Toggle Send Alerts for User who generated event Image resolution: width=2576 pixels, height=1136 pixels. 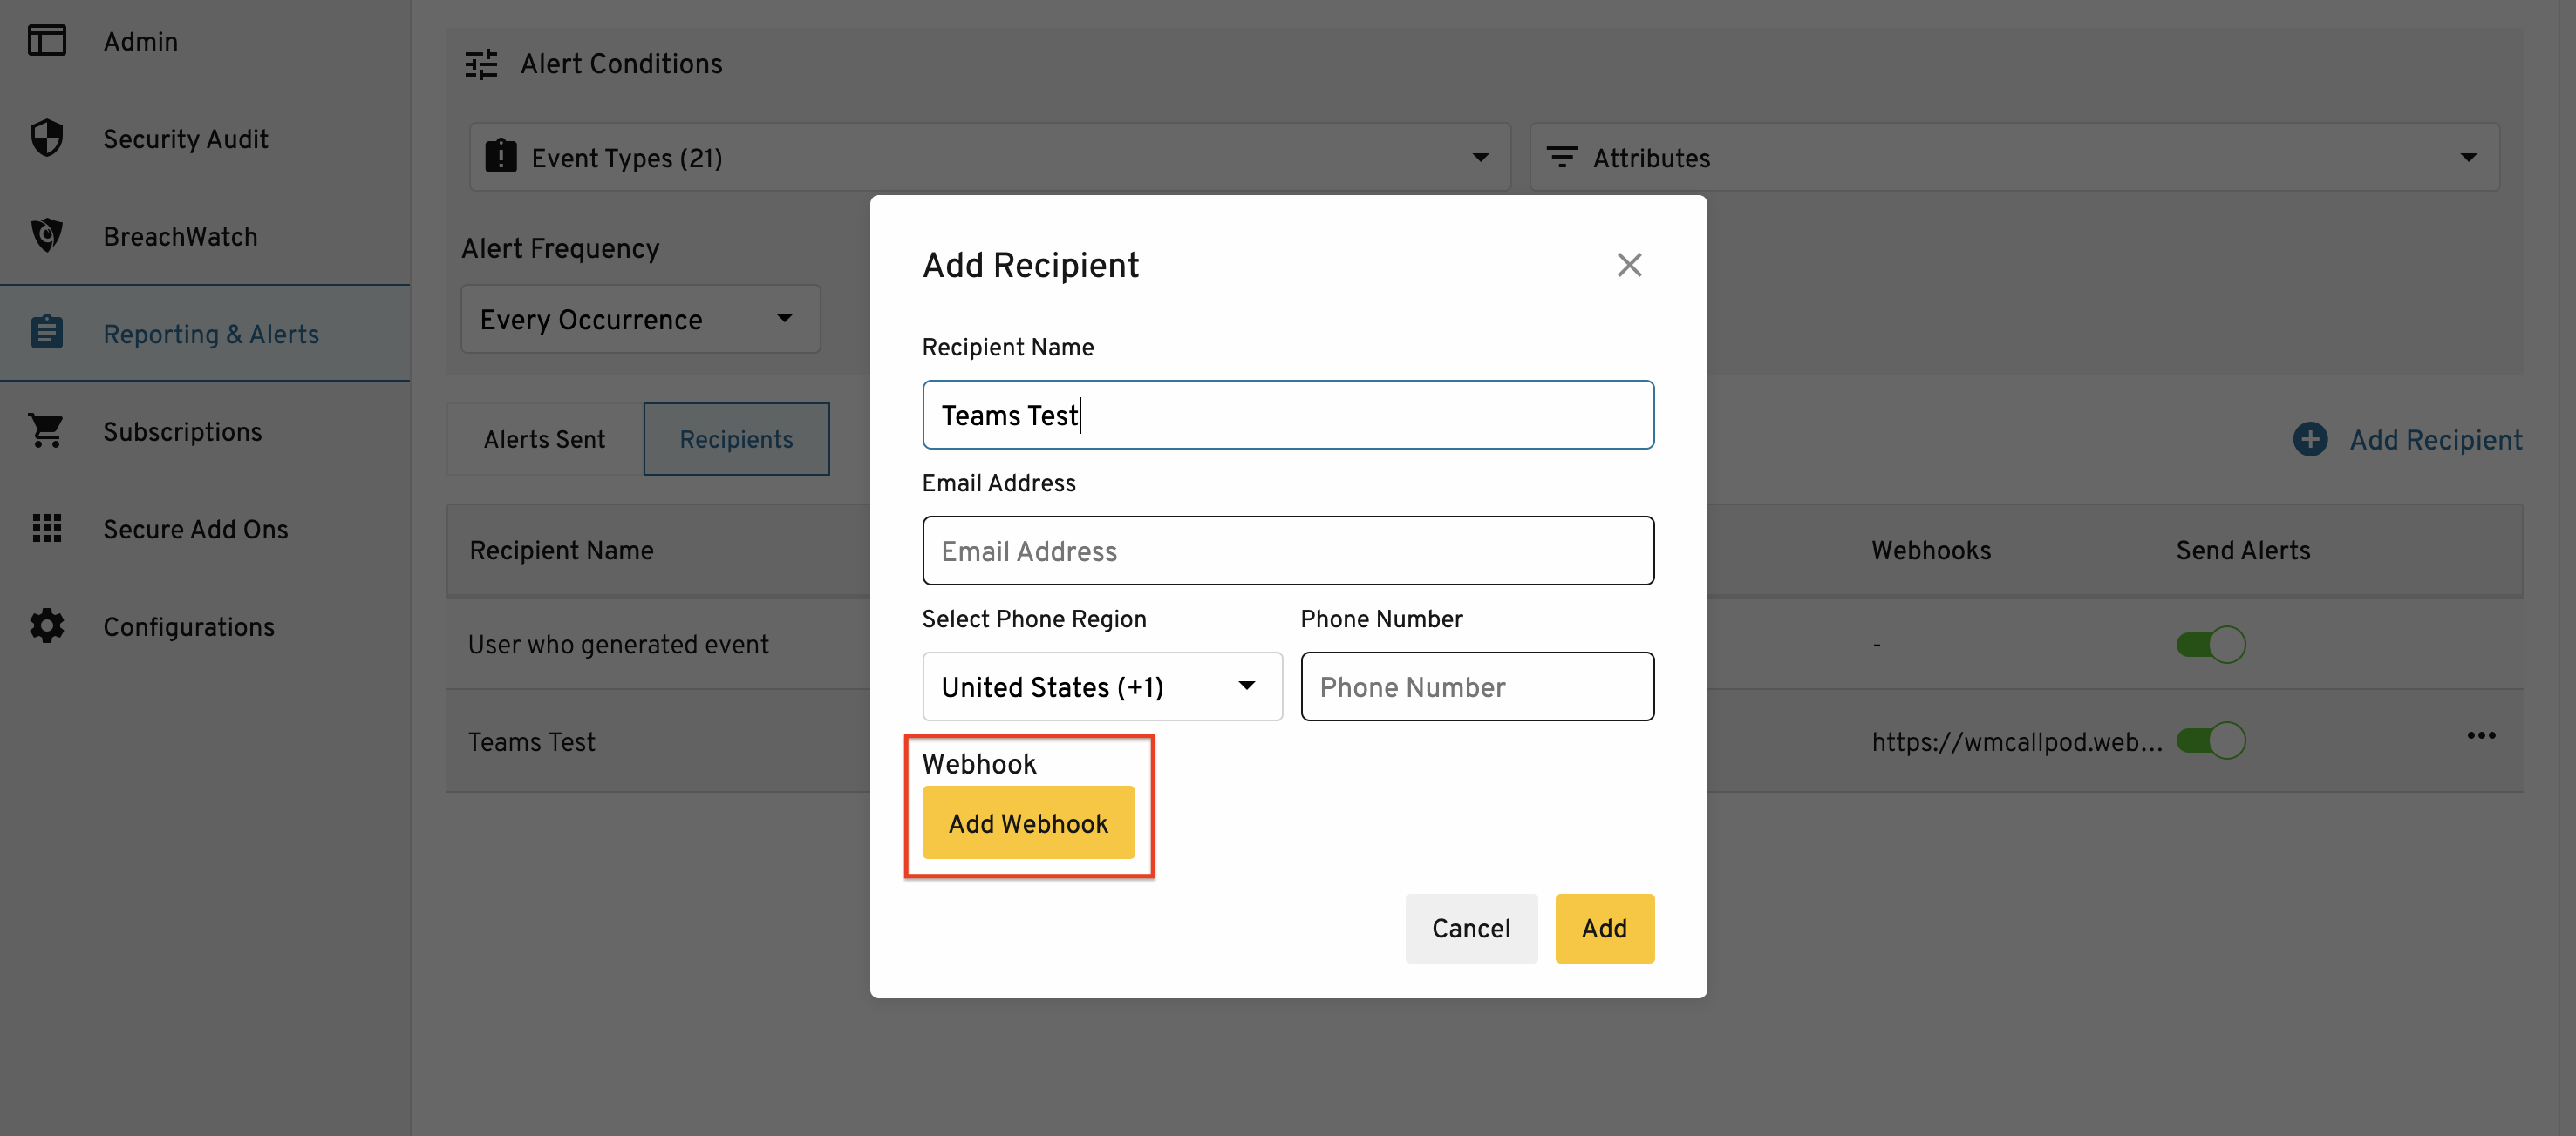(2210, 646)
